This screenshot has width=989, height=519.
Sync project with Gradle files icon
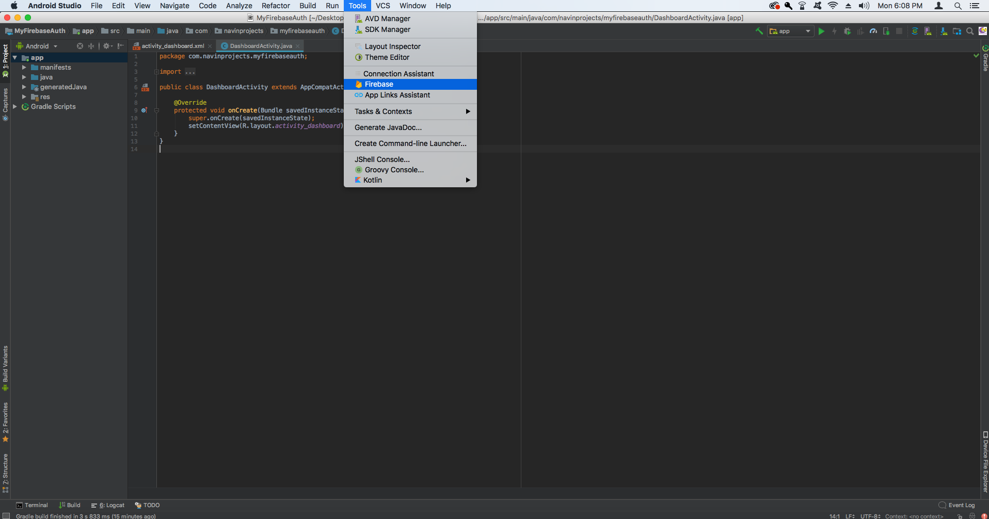coord(915,31)
